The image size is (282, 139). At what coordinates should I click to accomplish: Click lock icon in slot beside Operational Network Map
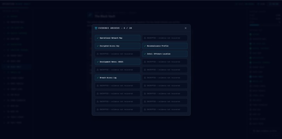click(x=145, y=38)
